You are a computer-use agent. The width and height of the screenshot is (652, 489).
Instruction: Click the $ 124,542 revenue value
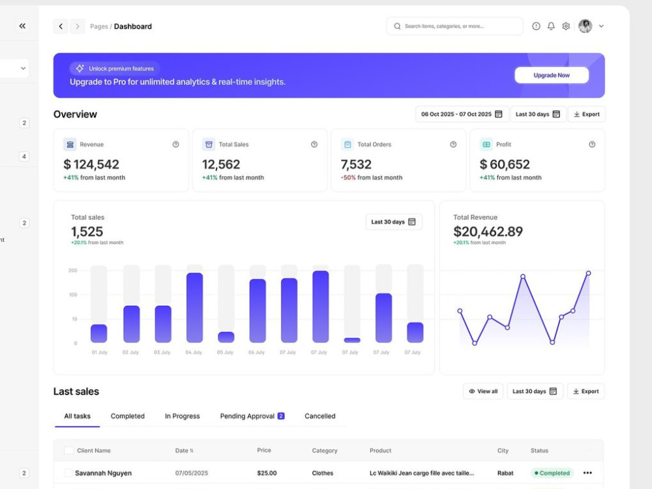tap(91, 164)
